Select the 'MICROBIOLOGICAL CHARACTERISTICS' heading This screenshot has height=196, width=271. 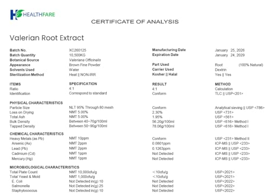[x=44, y=167]
